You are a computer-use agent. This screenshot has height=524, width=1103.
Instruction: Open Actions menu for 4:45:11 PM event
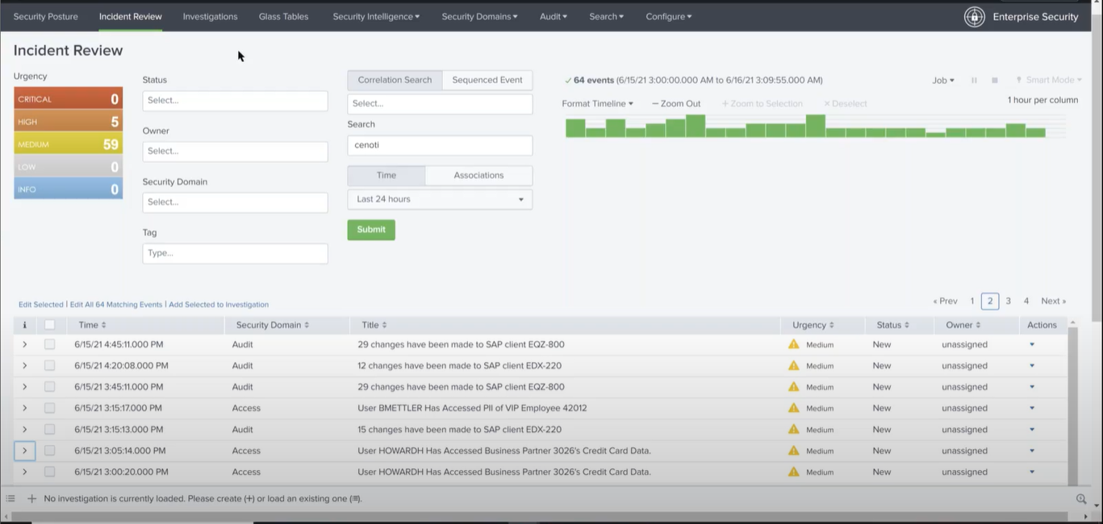point(1032,344)
